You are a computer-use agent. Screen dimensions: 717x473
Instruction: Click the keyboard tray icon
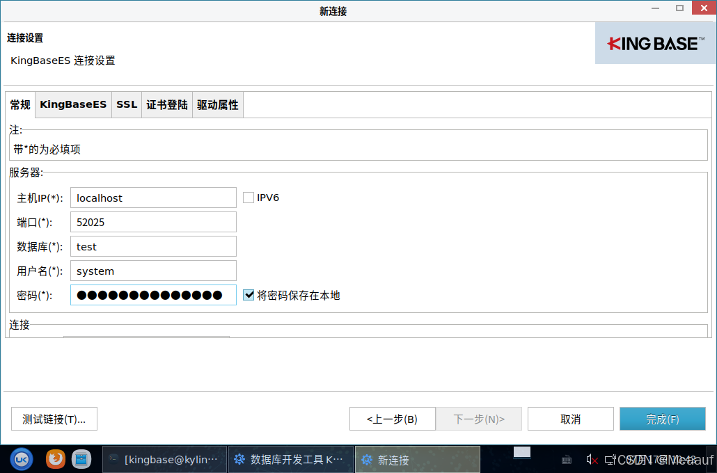point(567,459)
